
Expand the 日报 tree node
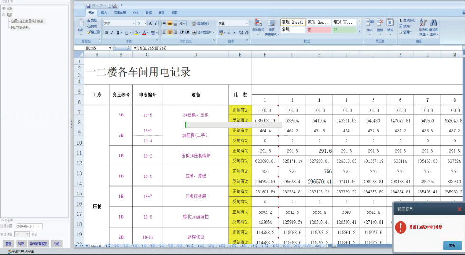point(4,9)
